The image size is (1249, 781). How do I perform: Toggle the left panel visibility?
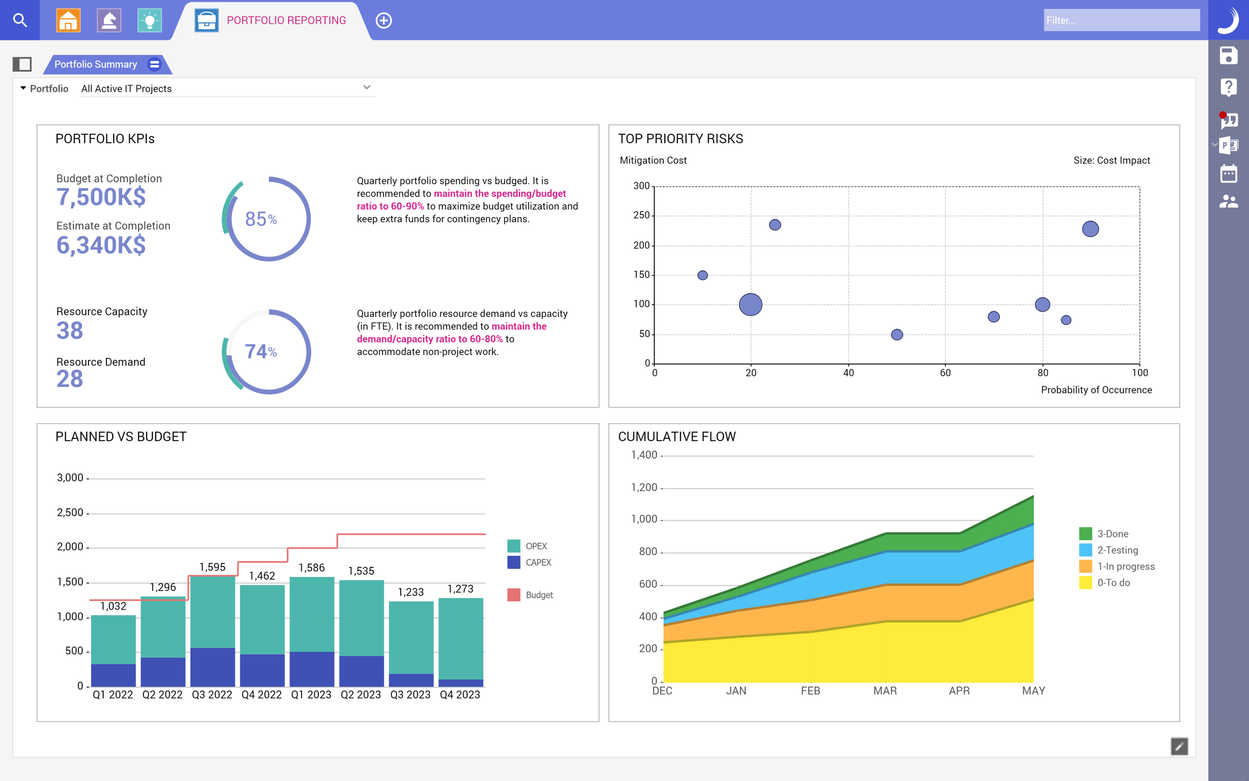pos(23,64)
